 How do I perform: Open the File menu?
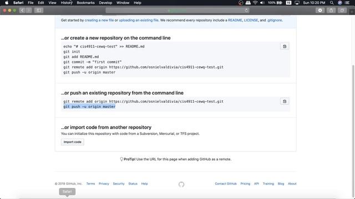tap(31, 3)
